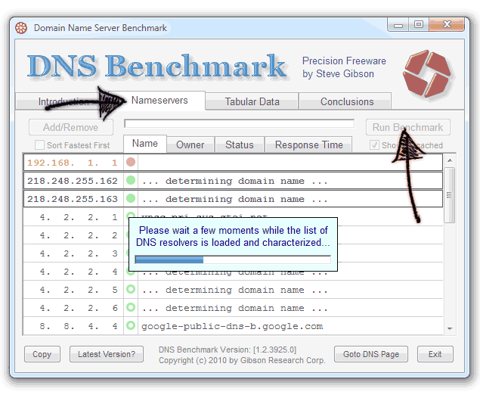The height and width of the screenshot is (404, 480).
Task: Click the Exit button
Action: click(x=435, y=354)
